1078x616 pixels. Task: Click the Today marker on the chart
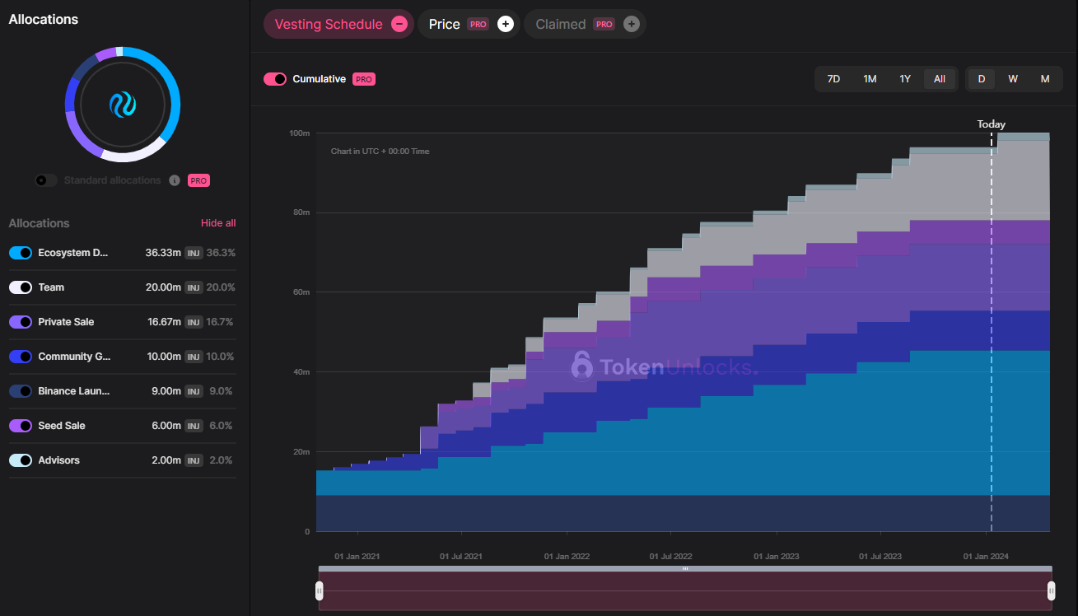click(x=992, y=124)
